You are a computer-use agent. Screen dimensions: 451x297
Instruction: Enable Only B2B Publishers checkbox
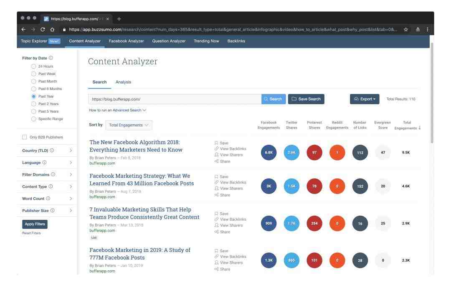point(25,137)
